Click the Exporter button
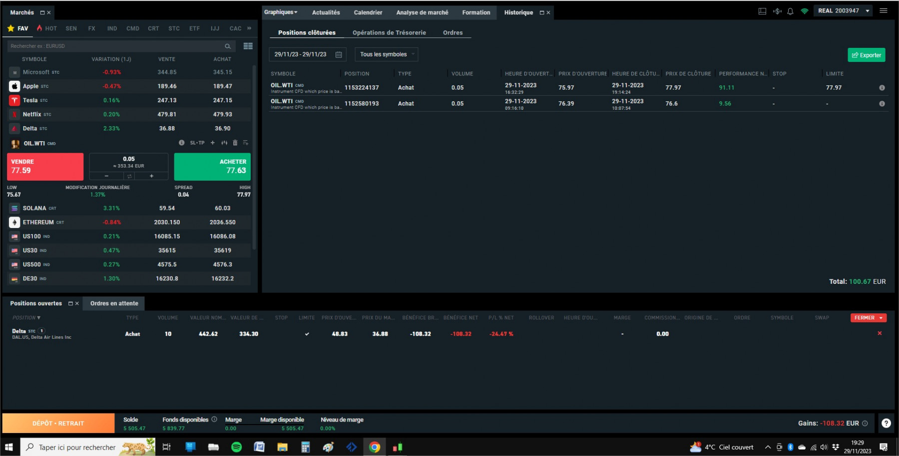This screenshot has height=456, width=899. click(x=866, y=55)
